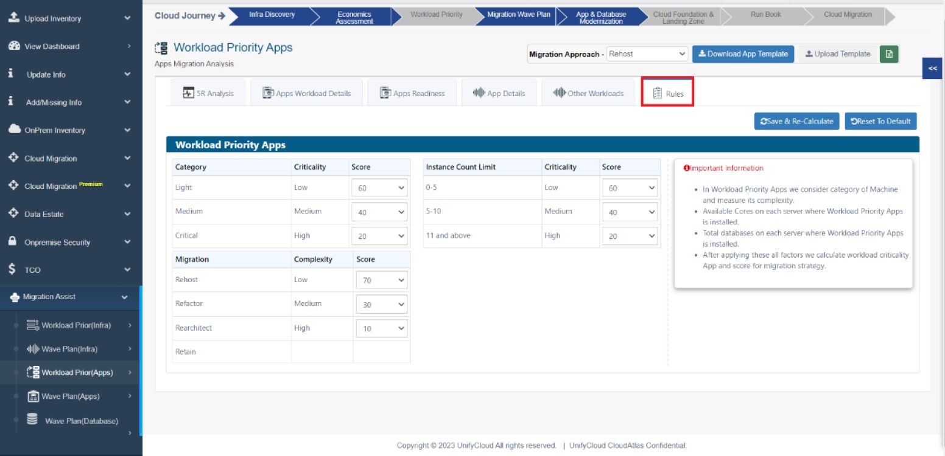Image resolution: width=945 pixels, height=456 pixels.
Task: Open the Migration Approach dropdown
Action: [x=647, y=54]
